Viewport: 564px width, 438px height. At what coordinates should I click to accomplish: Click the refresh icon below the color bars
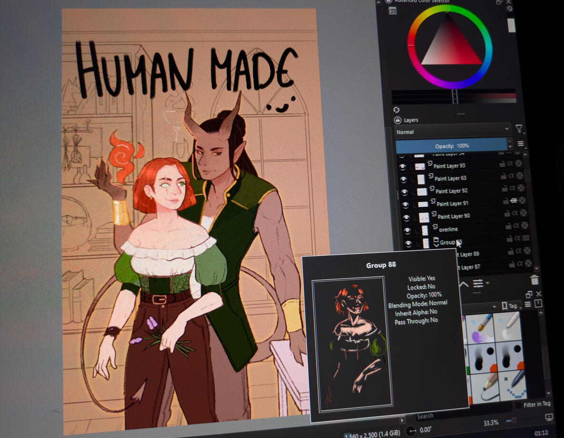(x=396, y=110)
